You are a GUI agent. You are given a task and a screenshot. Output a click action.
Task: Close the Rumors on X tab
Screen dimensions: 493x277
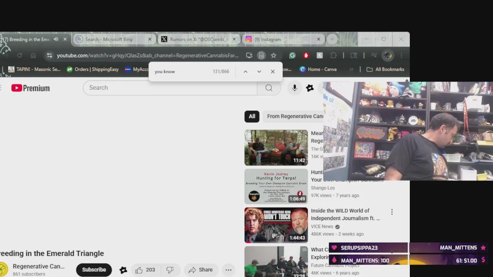pyautogui.click(x=234, y=39)
